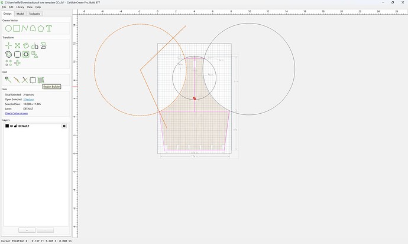The width and height of the screenshot is (408, 244).
Task: Open DEFAULT layer settings gear
Action: pyautogui.click(x=64, y=126)
